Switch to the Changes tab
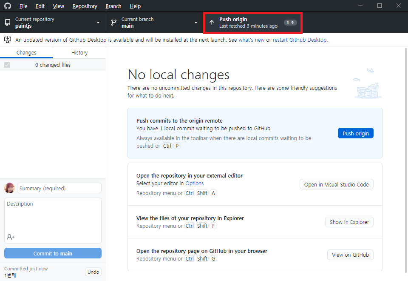 click(26, 52)
